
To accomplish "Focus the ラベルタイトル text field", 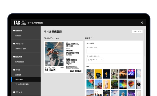I will [x=114, y=51].
